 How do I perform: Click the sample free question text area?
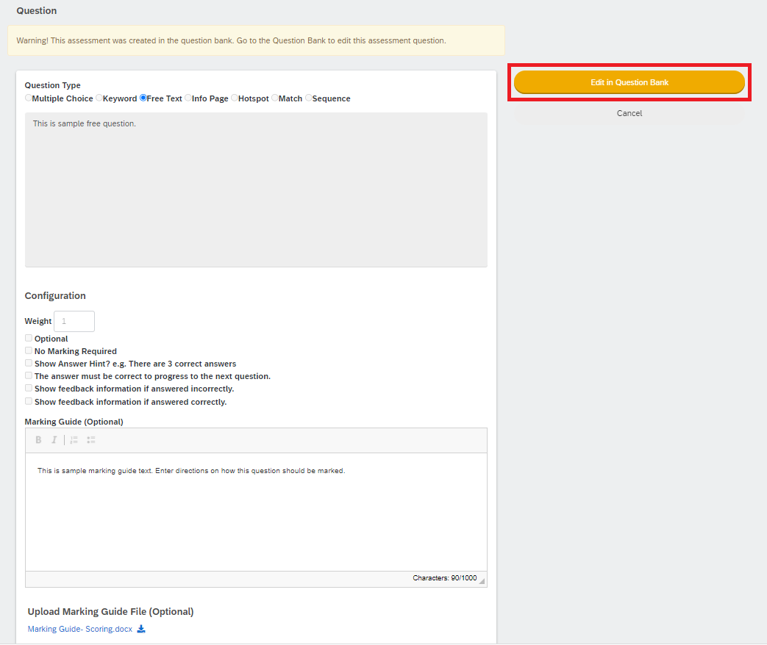coord(257,190)
